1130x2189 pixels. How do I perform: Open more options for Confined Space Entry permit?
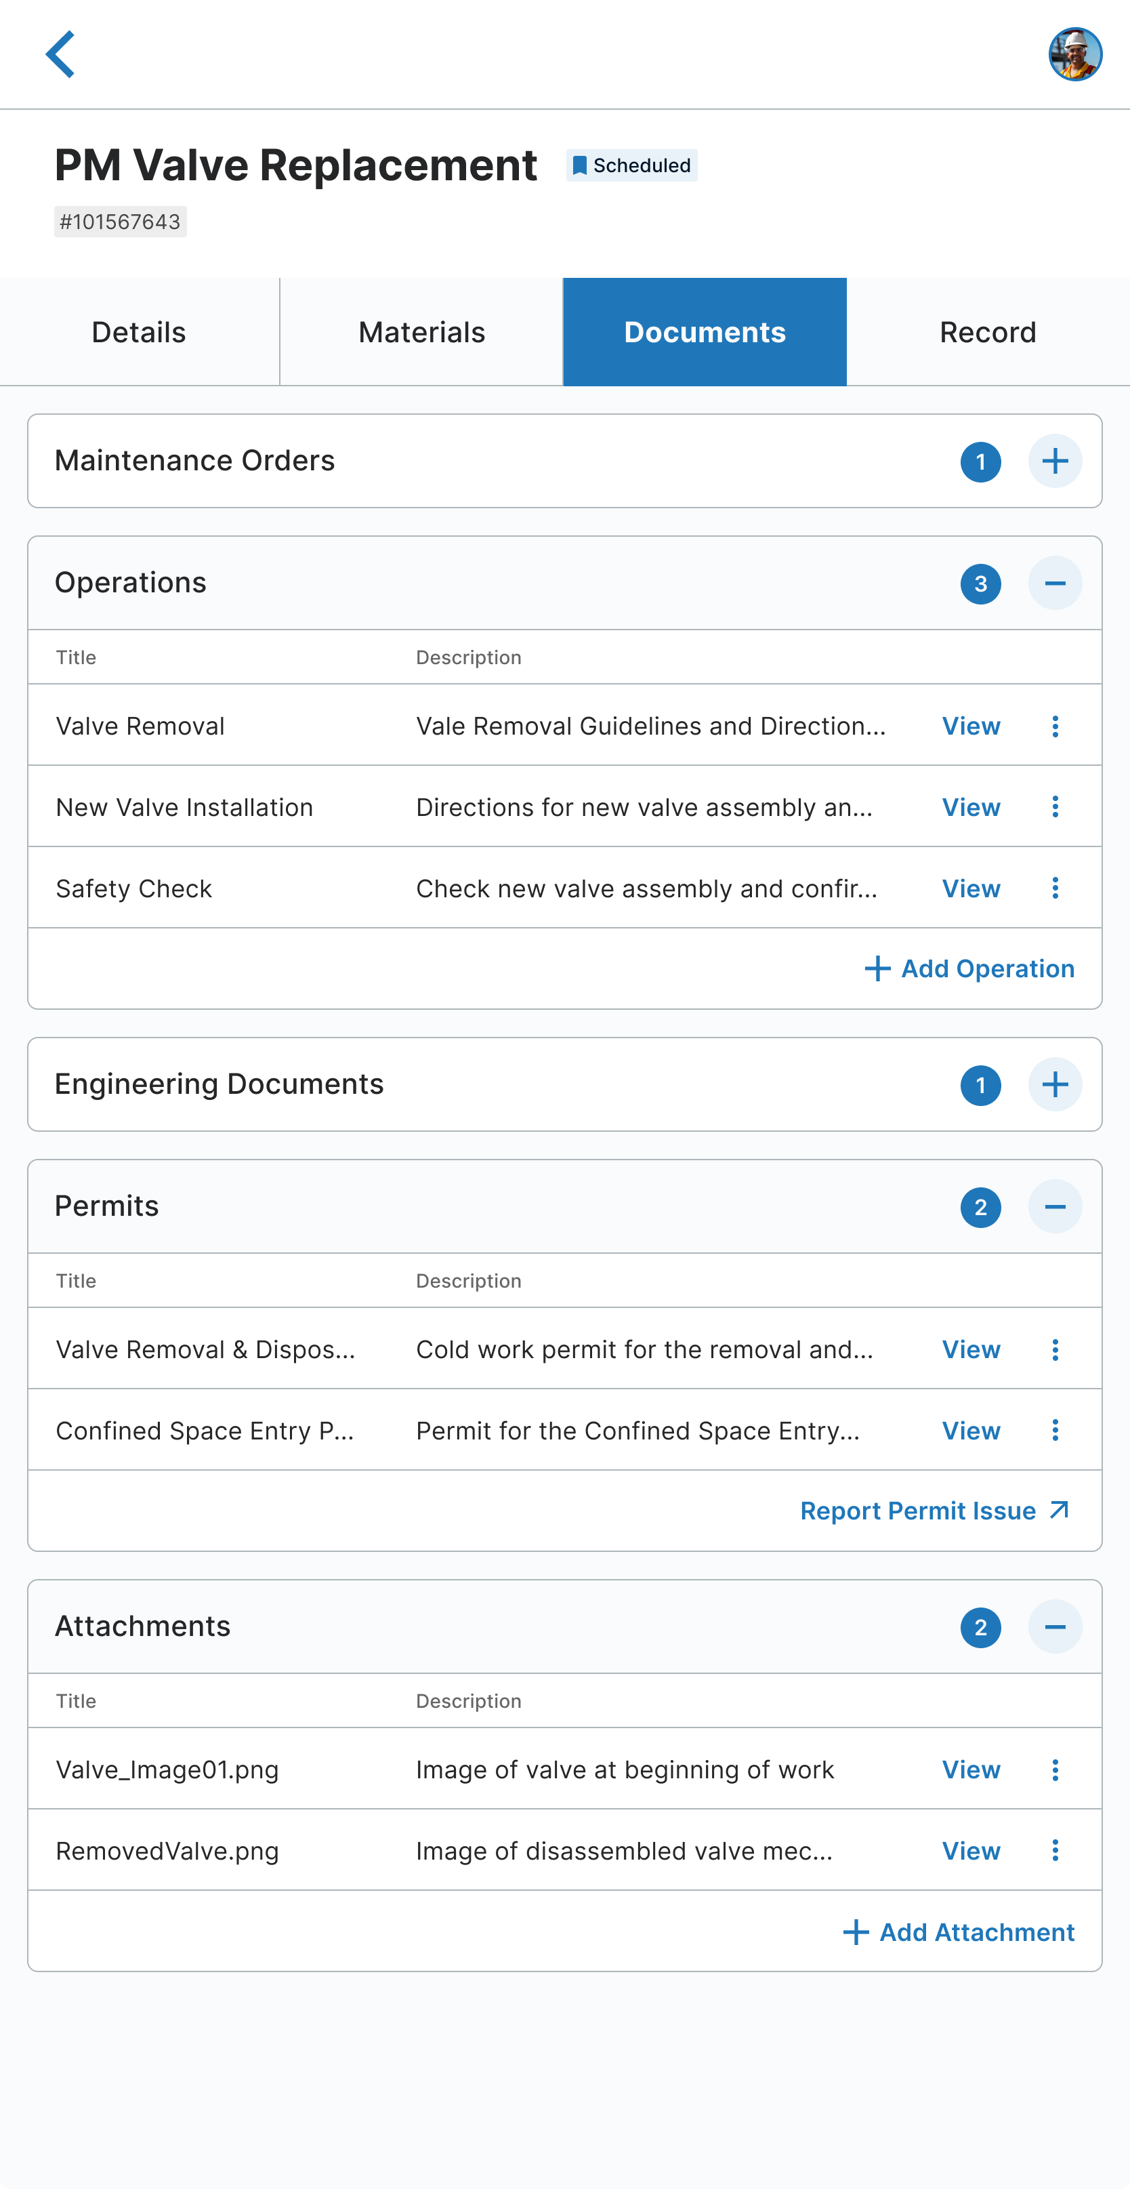pyautogui.click(x=1054, y=1430)
